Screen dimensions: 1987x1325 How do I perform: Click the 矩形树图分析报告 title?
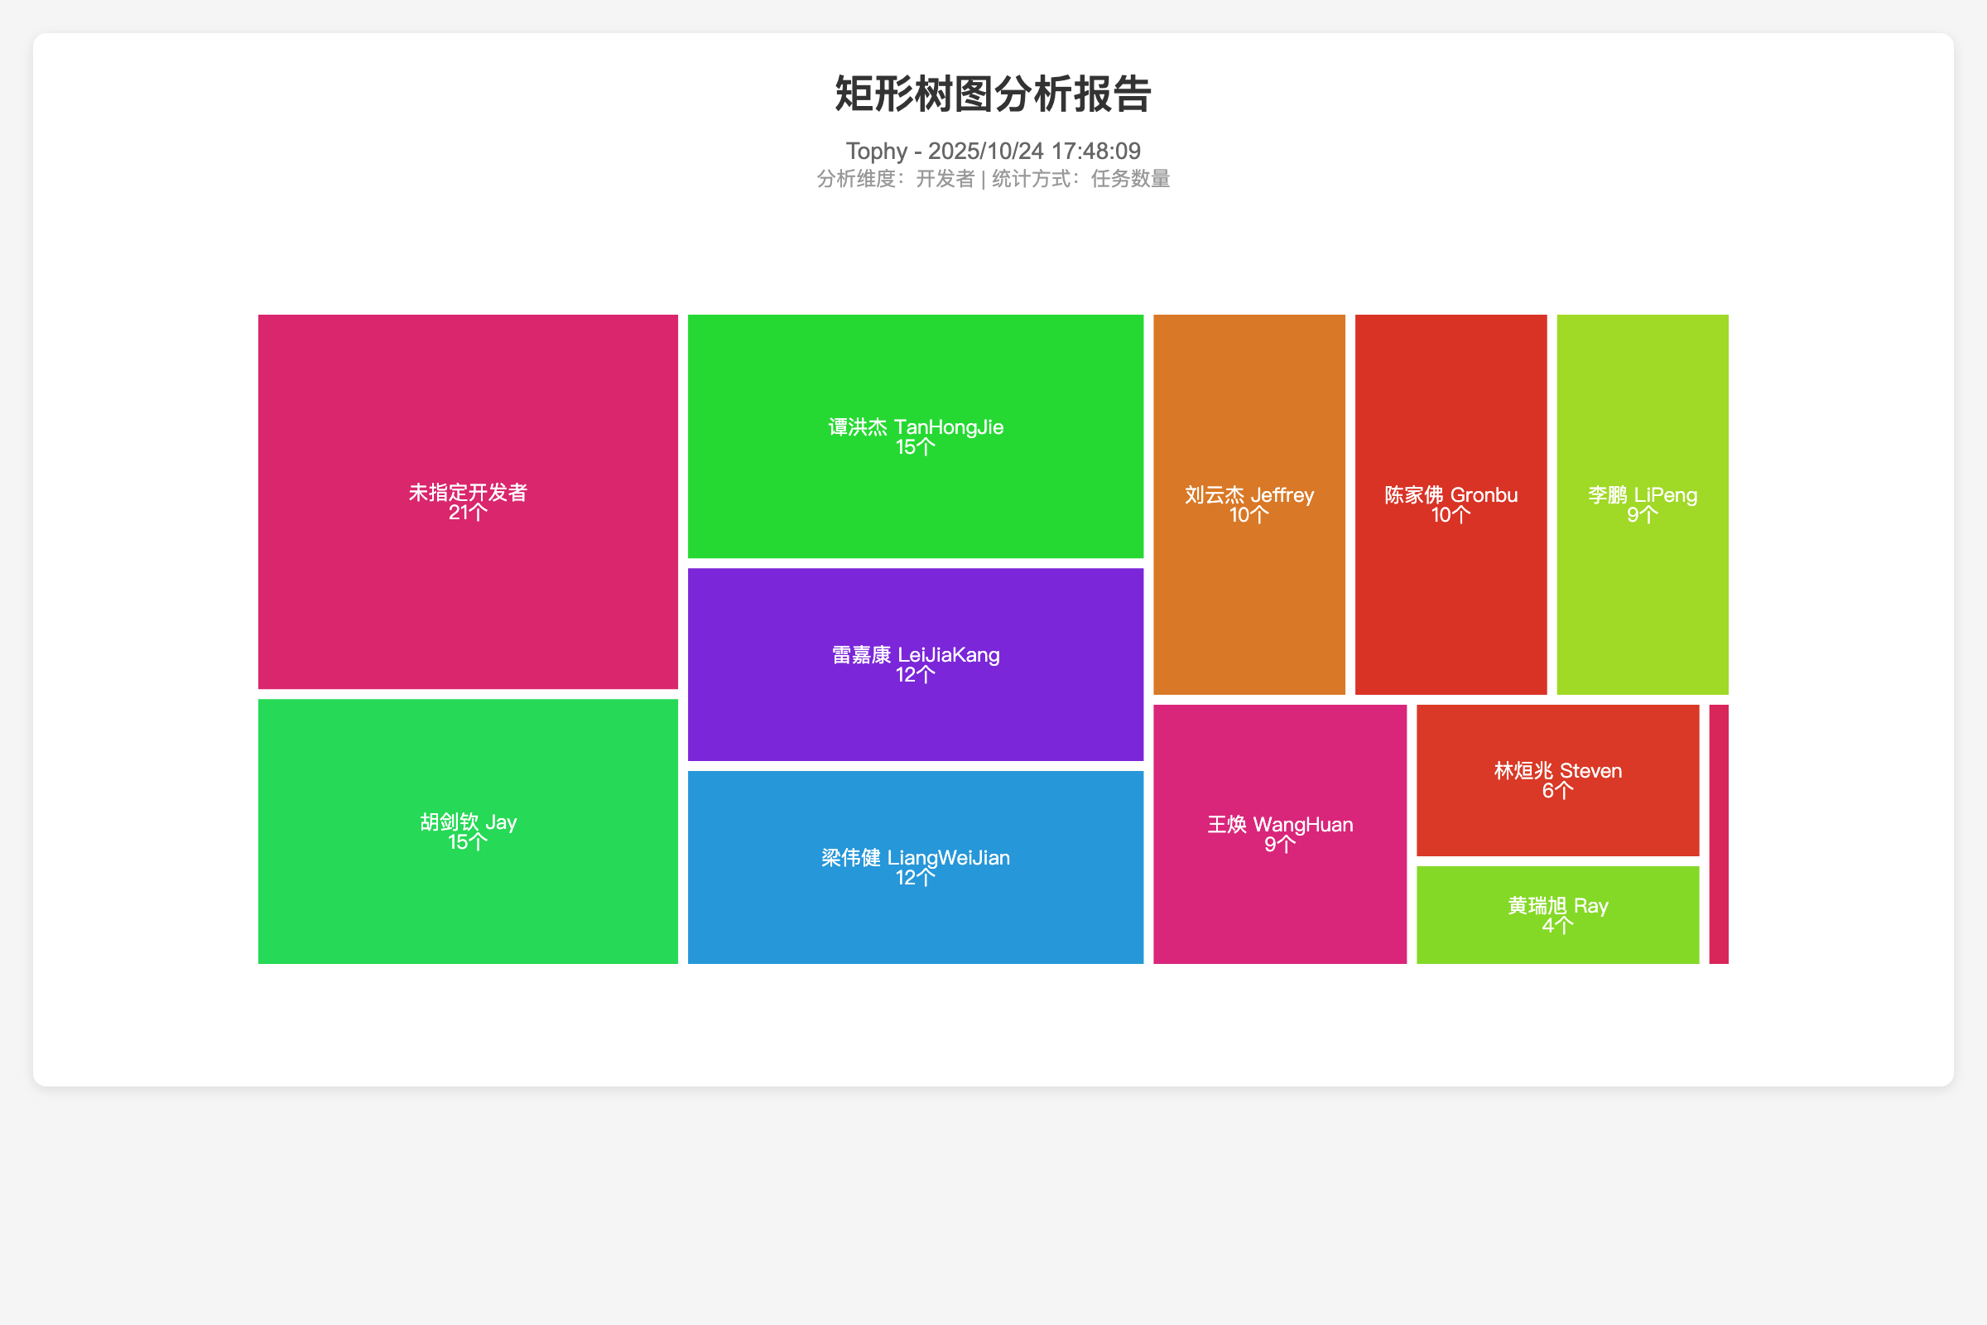coord(993,94)
